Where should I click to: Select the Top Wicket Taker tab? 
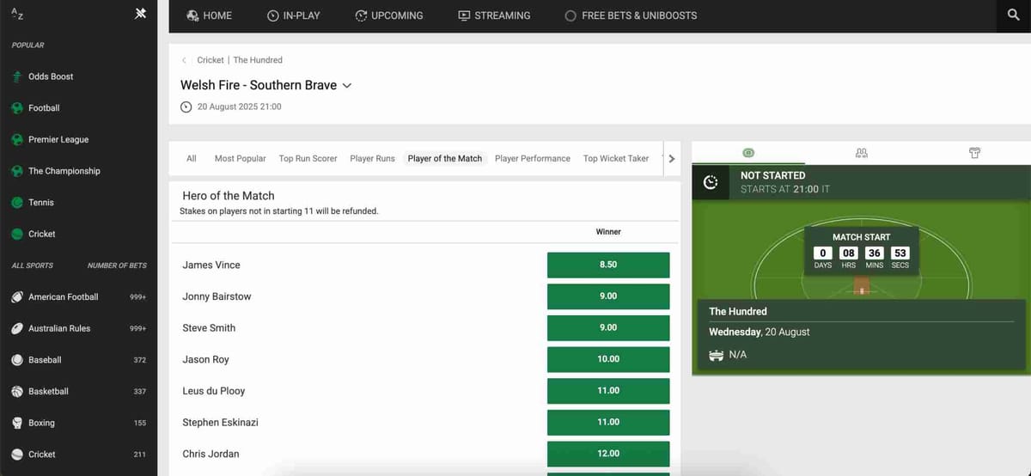pyautogui.click(x=616, y=159)
